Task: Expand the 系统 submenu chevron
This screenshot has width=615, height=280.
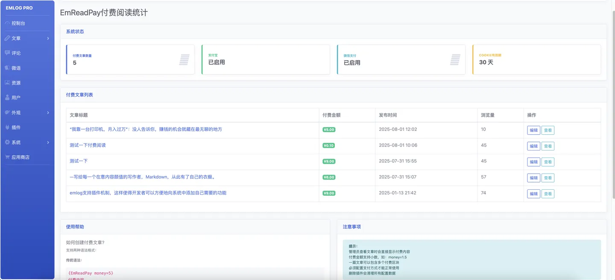Action: tap(48, 142)
